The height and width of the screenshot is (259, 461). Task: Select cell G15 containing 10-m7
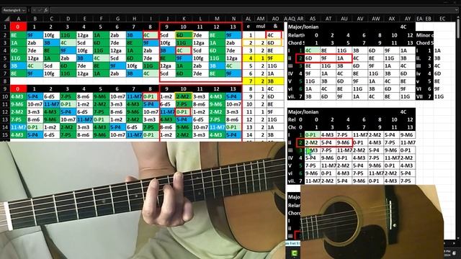click(117, 135)
